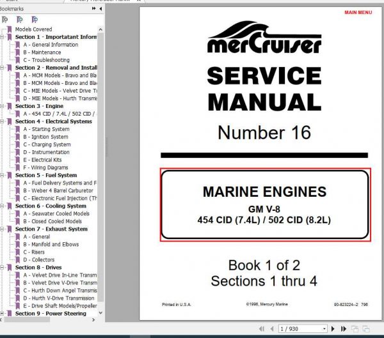Open Section 1 - Important Information bookmark
This screenshot has height=338, width=384.
pos(56,37)
